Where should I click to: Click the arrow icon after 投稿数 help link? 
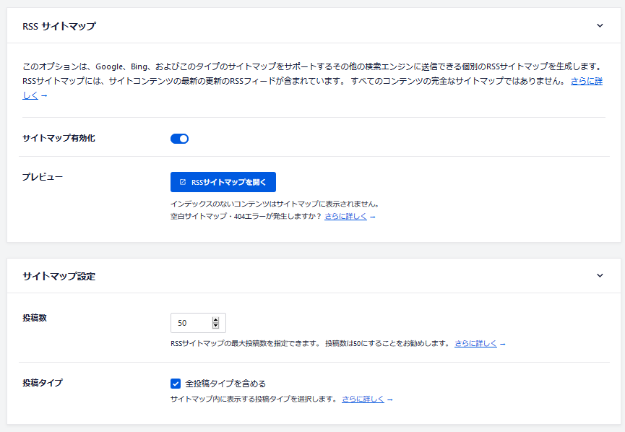click(502, 344)
